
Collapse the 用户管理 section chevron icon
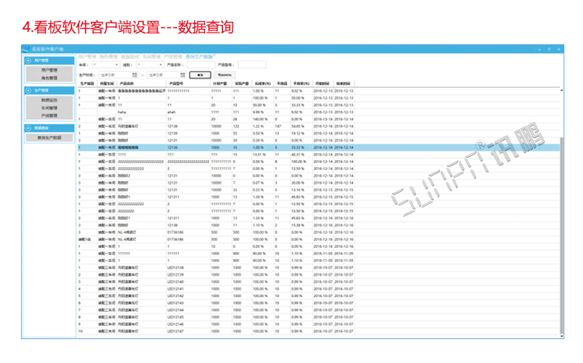pos(29,60)
